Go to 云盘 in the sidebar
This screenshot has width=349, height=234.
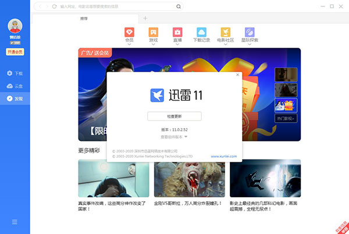point(15,86)
